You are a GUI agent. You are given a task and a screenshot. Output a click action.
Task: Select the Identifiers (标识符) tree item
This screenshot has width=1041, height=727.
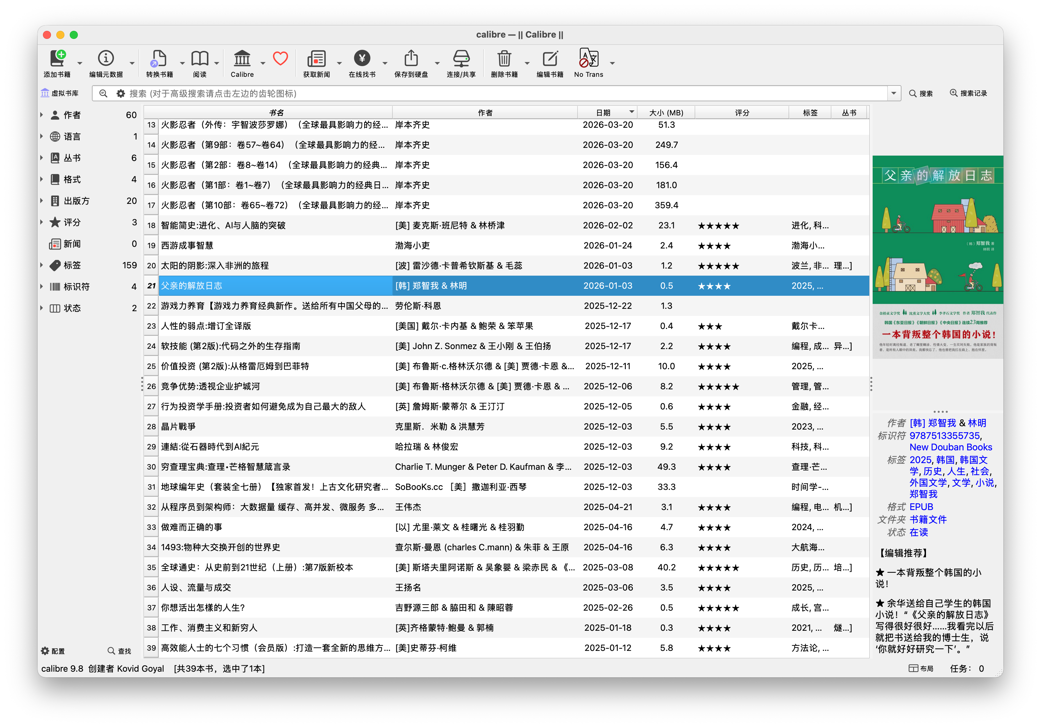89,286
